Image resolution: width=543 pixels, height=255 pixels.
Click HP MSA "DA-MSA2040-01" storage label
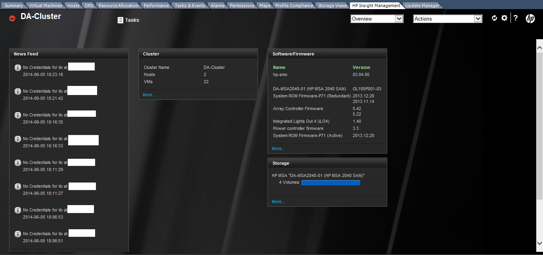(x=318, y=175)
